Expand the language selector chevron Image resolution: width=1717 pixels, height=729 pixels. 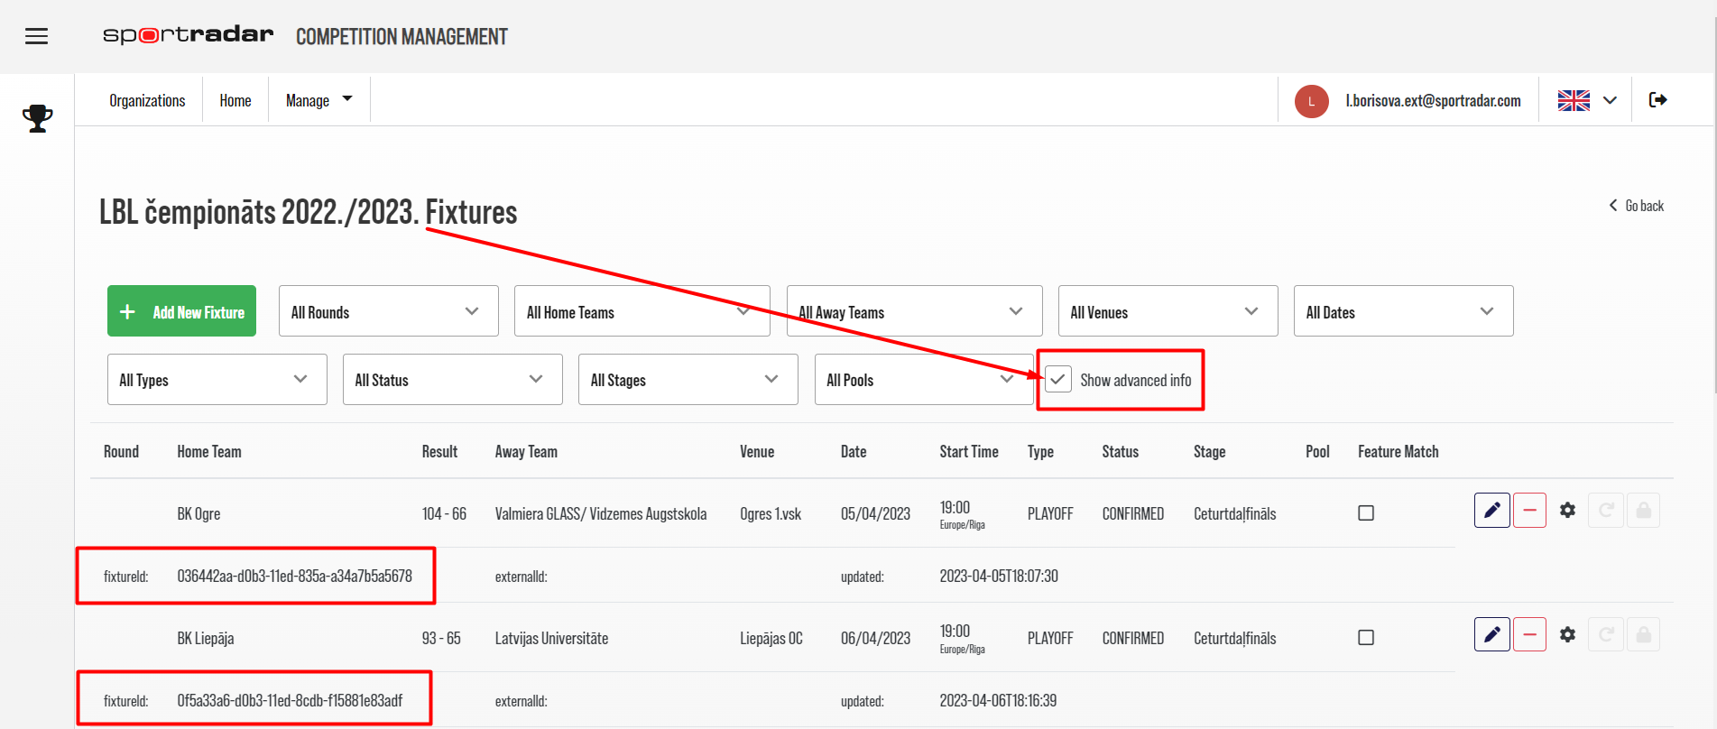coord(1610,101)
